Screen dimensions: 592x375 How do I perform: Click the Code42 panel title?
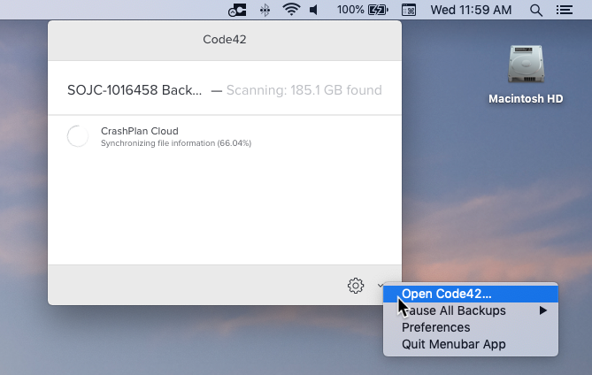tap(225, 39)
